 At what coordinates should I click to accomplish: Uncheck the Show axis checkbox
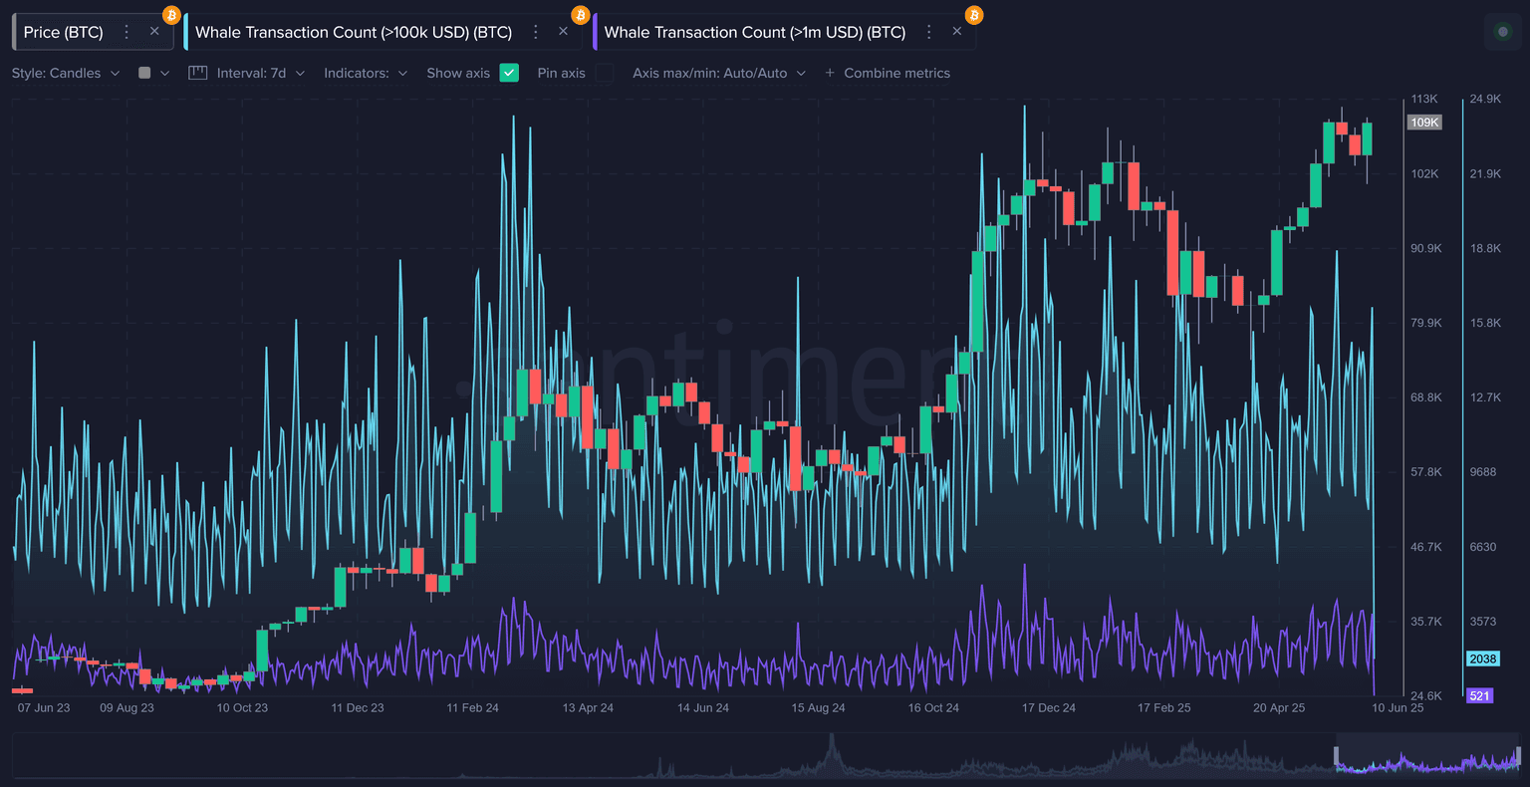pos(509,73)
